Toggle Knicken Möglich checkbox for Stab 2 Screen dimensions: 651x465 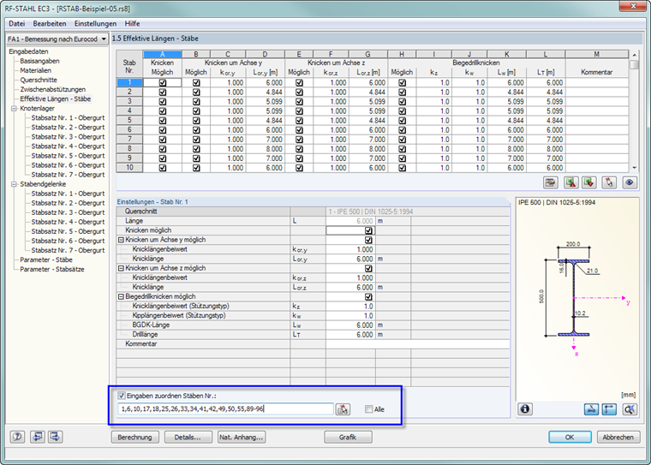coord(163,92)
